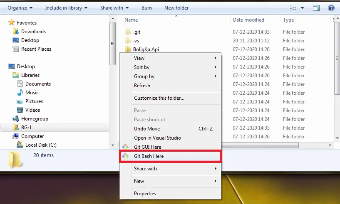Image resolution: width=340 pixels, height=204 pixels.
Task: Select Customize this folder... entry
Action: (170, 98)
